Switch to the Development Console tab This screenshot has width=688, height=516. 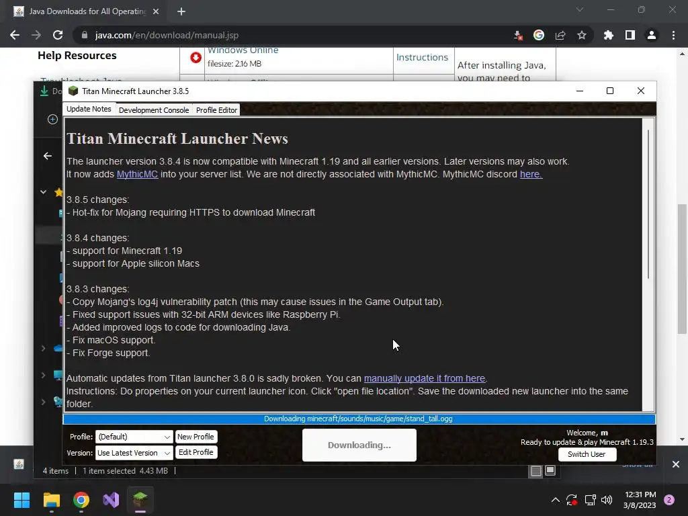tap(154, 110)
